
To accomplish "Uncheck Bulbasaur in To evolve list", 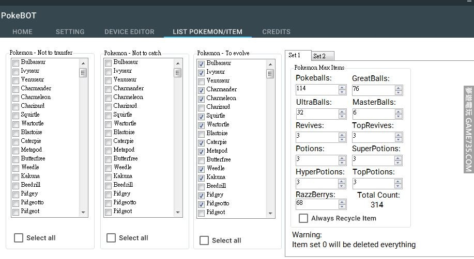I will click(x=201, y=63).
